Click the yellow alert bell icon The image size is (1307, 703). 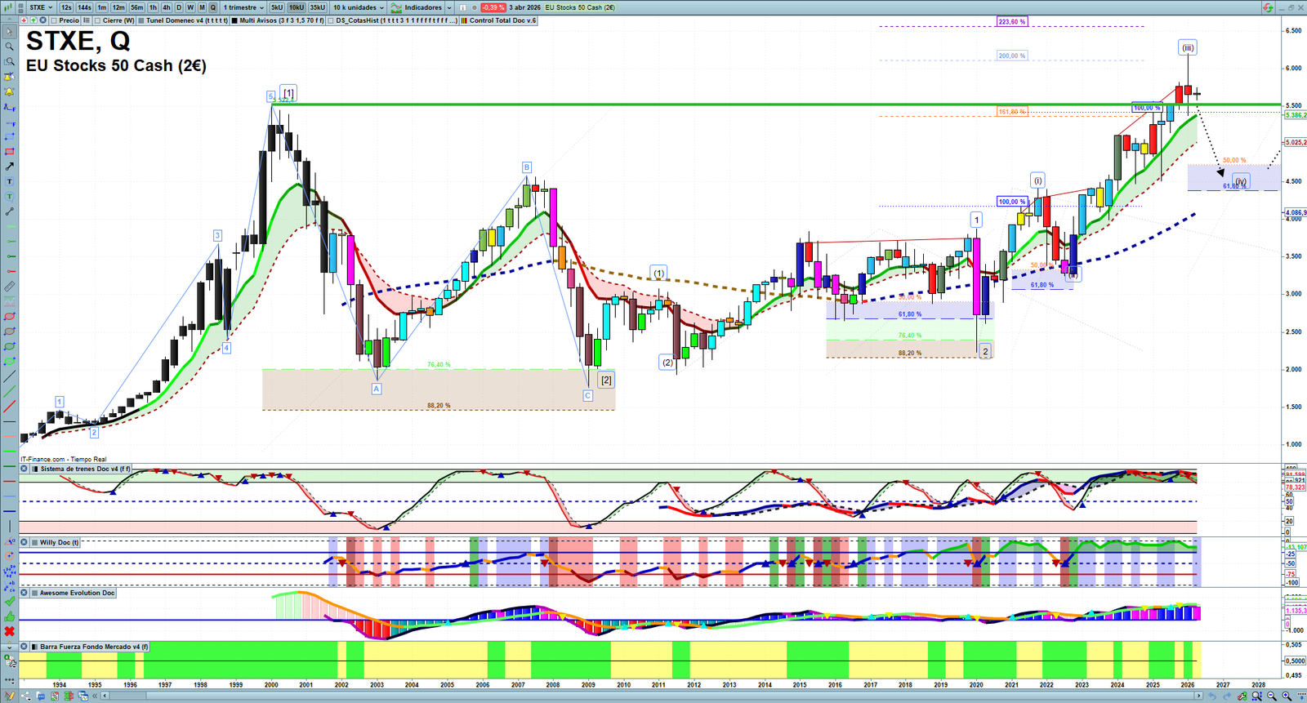pyautogui.click(x=10, y=91)
